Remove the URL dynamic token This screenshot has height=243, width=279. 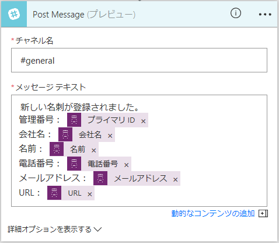coord(90,194)
